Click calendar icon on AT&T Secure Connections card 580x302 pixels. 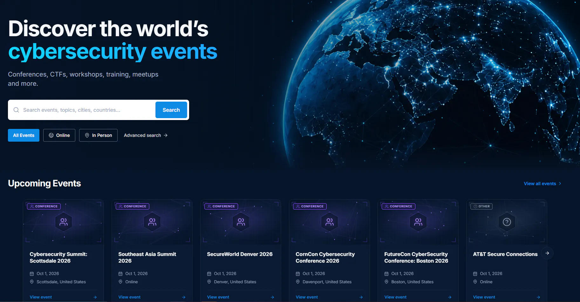(x=475, y=274)
